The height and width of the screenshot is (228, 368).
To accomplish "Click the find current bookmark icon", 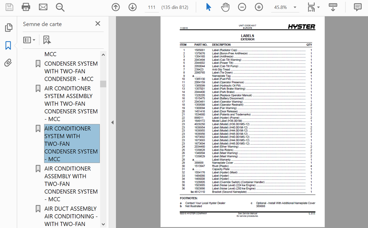I will [x=47, y=40].
